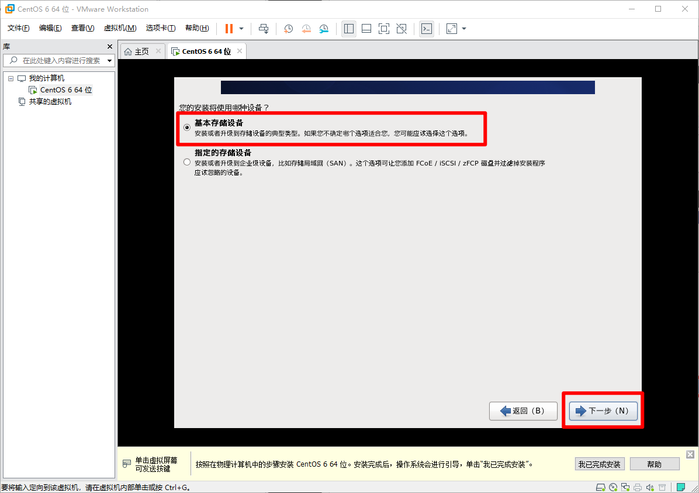Click the 基本存储设备 description text

[x=331, y=133]
